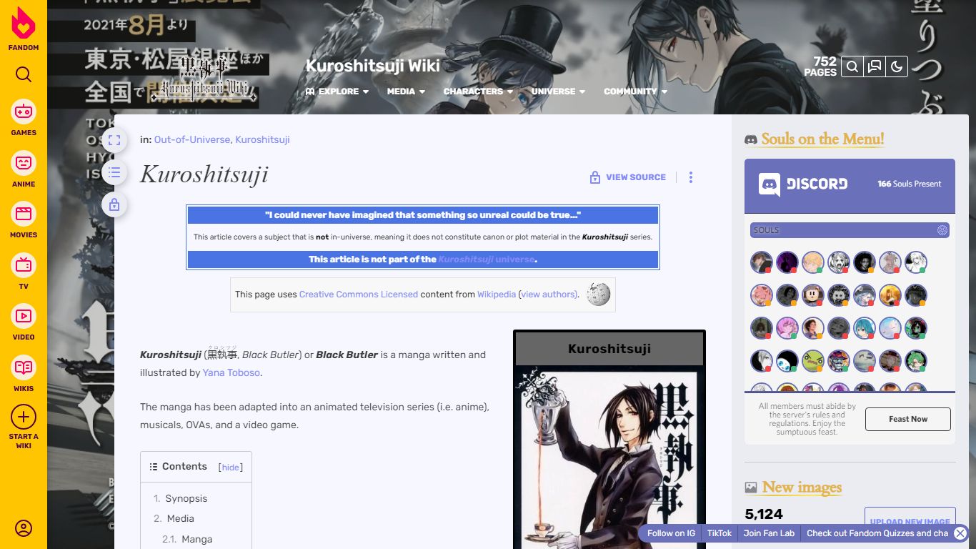Click Join Fan Lab link

[x=769, y=533]
